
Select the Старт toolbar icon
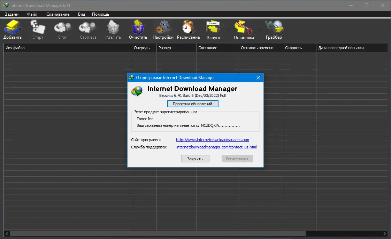click(38, 29)
